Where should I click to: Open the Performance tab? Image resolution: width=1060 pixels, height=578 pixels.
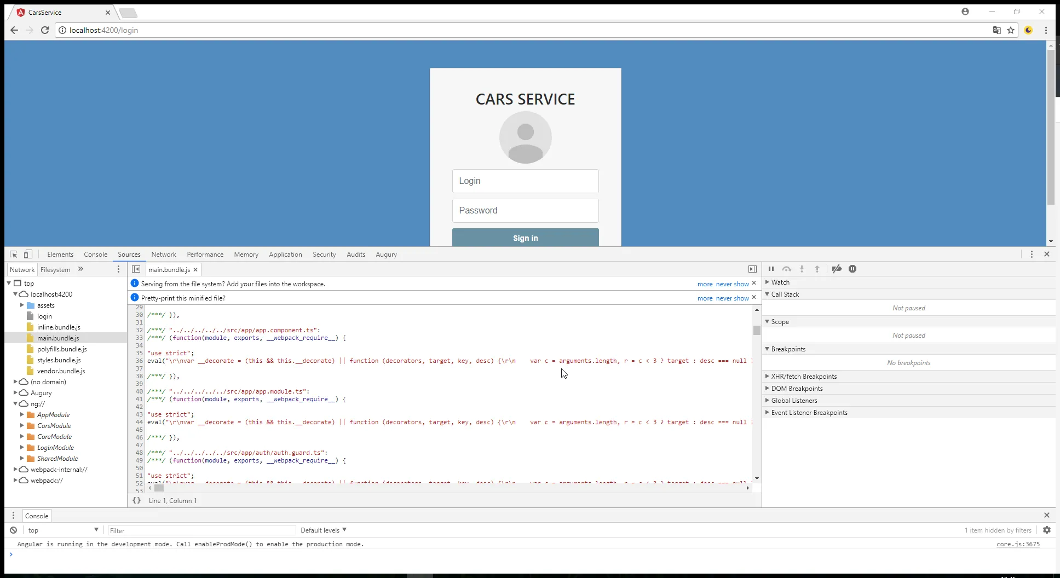click(x=205, y=255)
